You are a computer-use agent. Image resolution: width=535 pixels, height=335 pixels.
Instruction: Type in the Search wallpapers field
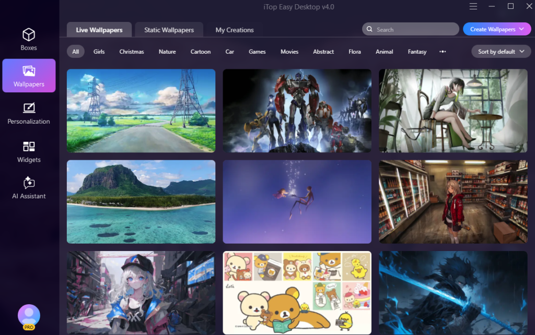point(415,30)
